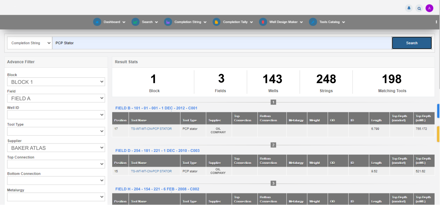Click the Tools Catalog icon
This screenshot has width=440, height=205.
pos(313,22)
